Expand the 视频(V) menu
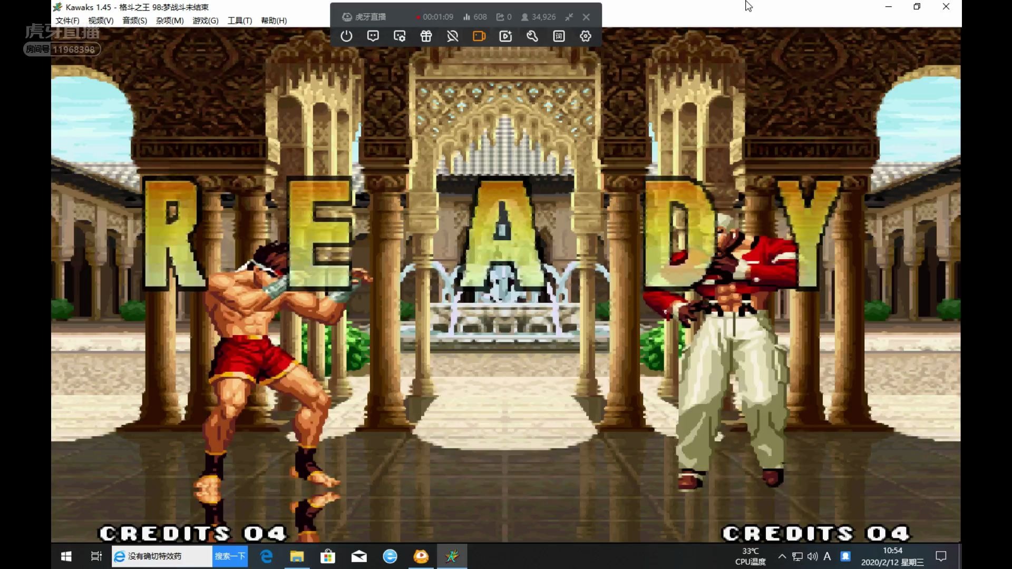Image resolution: width=1012 pixels, height=569 pixels. point(101,21)
